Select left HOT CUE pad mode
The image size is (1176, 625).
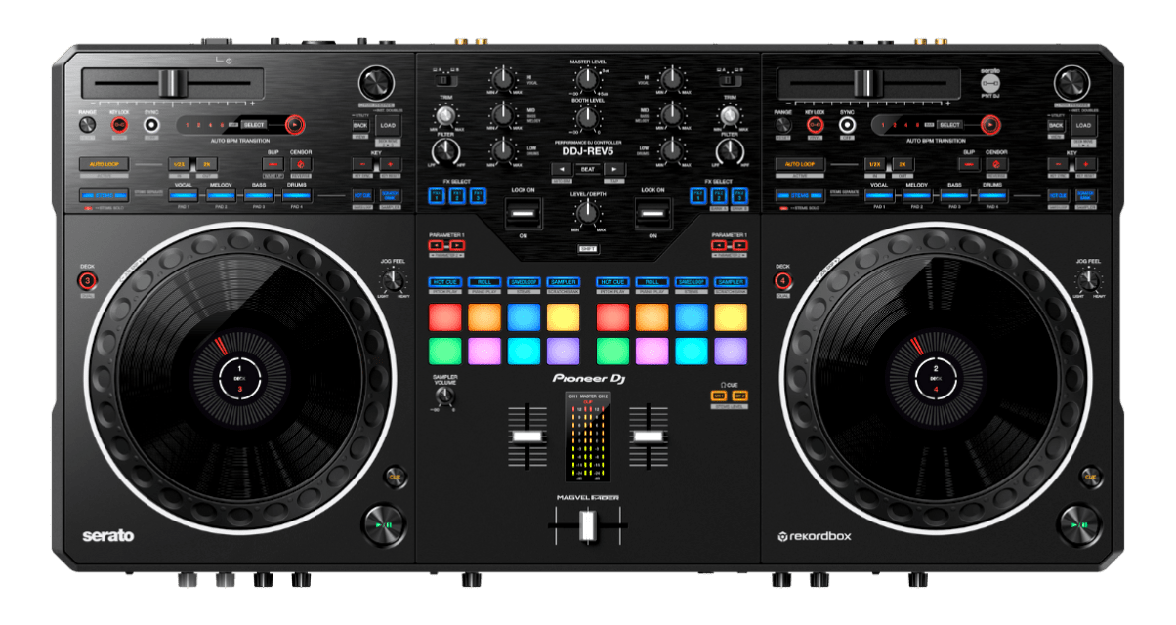coord(444,282)
